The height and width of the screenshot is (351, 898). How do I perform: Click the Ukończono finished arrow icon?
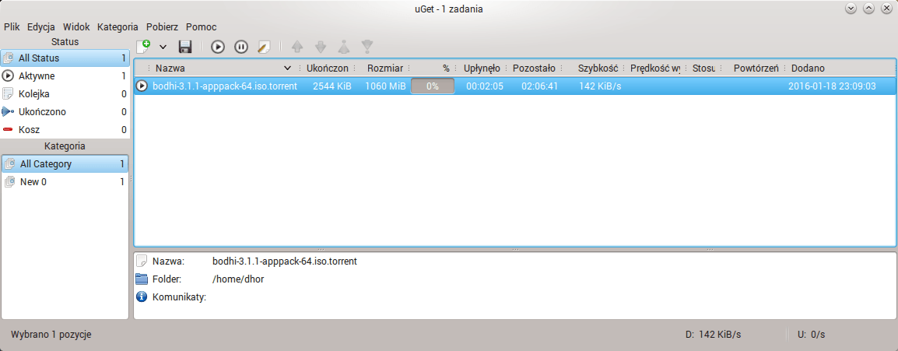[x=8, y=111]
